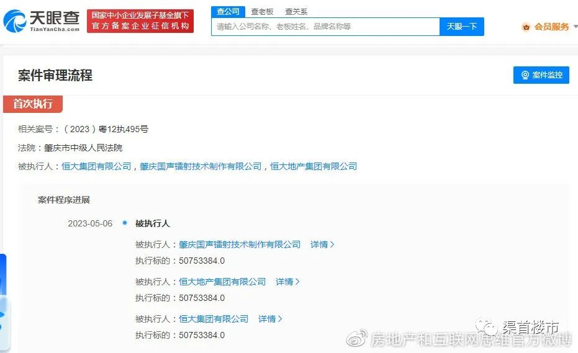
Task: Open 肇庆国声镭射技术制作有限公司 in the progress list
Action: click(x=240, y=244)
